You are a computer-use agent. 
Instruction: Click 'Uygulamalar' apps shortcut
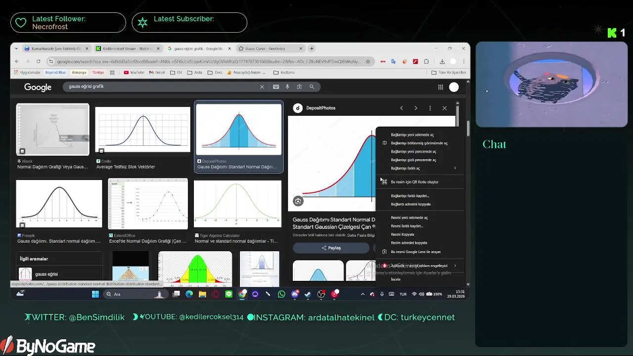click(x=27, y=72)
